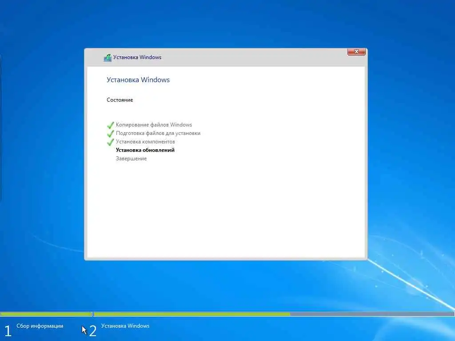This screenshot has height=341, width=455.
Task: Click bold Установка обновлений step
Action: (x=145, y=150)
